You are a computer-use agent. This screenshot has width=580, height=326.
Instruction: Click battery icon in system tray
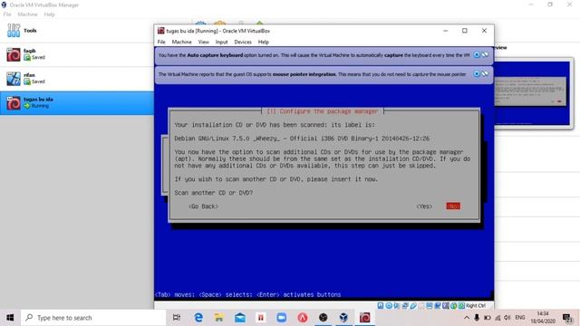pyautogui.click(x=488, y=318)
